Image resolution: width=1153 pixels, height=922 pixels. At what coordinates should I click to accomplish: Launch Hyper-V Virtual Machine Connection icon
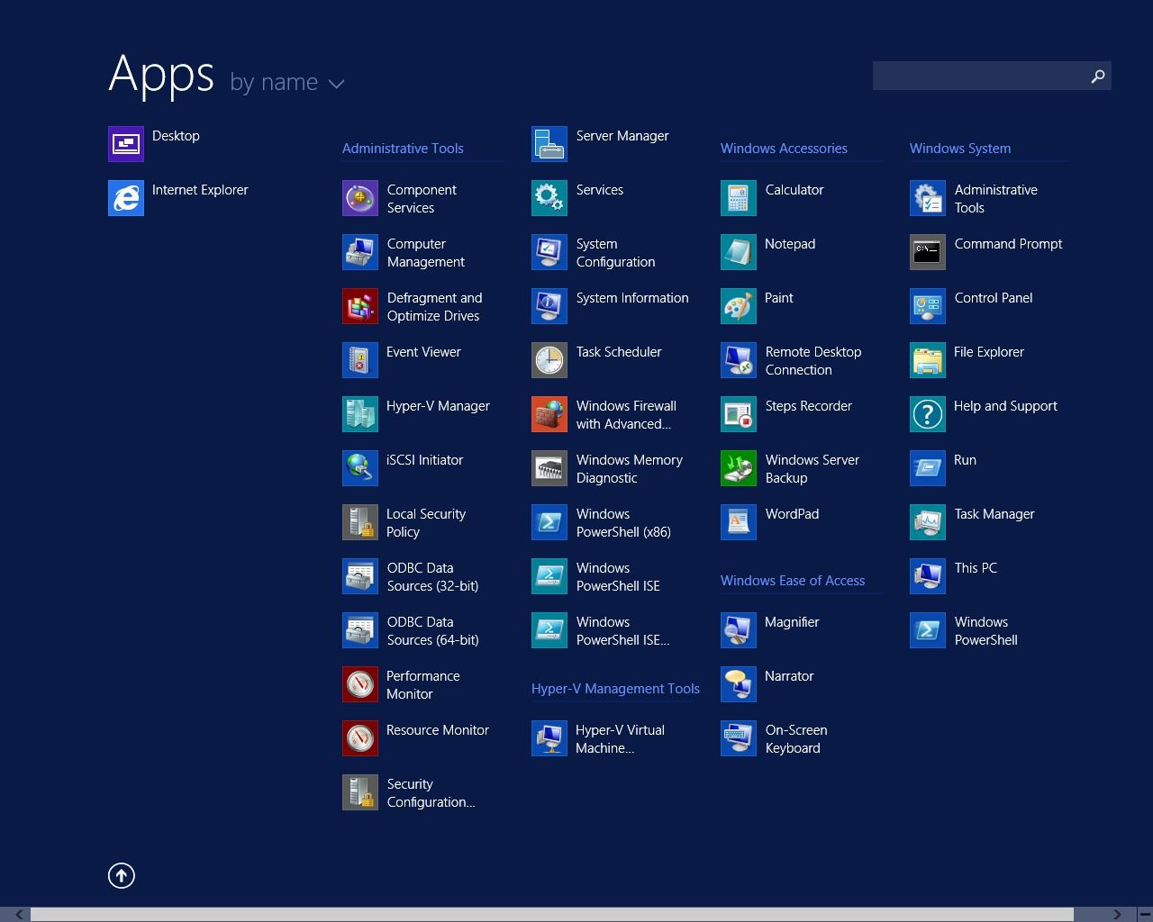pyautogui.click(x=549, y=738)
